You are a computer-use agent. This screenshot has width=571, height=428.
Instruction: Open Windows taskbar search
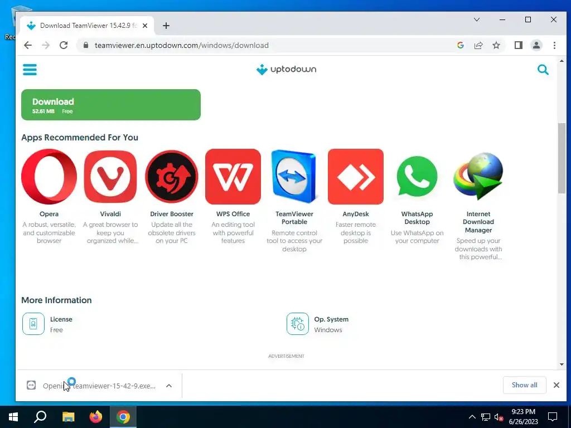point(40,417)
